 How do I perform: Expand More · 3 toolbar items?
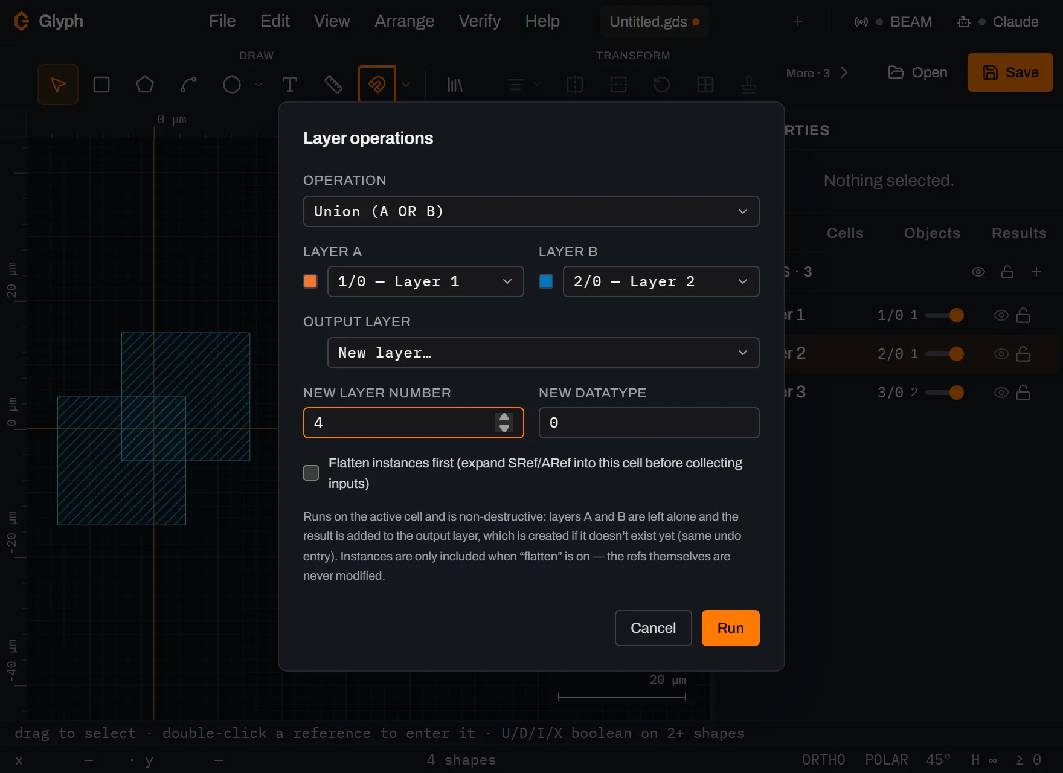tap(817, 73)
